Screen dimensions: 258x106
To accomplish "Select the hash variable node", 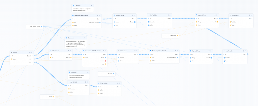I will pos(47,97).
